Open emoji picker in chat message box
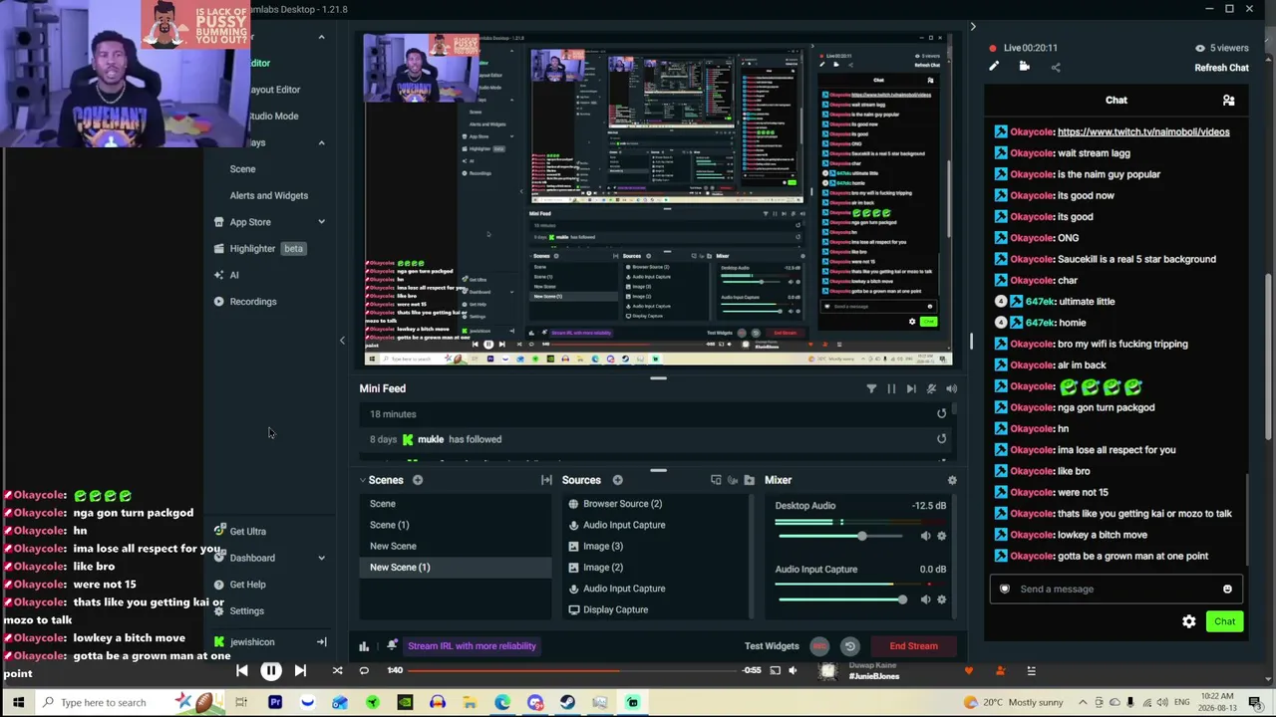The width and height of the screenshot is (1276, 717). [x=1227, y=589]
